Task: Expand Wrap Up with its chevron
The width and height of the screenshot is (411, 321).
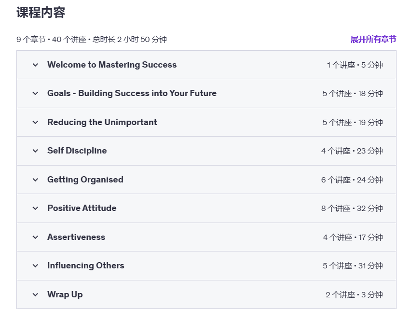Action: tap(35, 294)
